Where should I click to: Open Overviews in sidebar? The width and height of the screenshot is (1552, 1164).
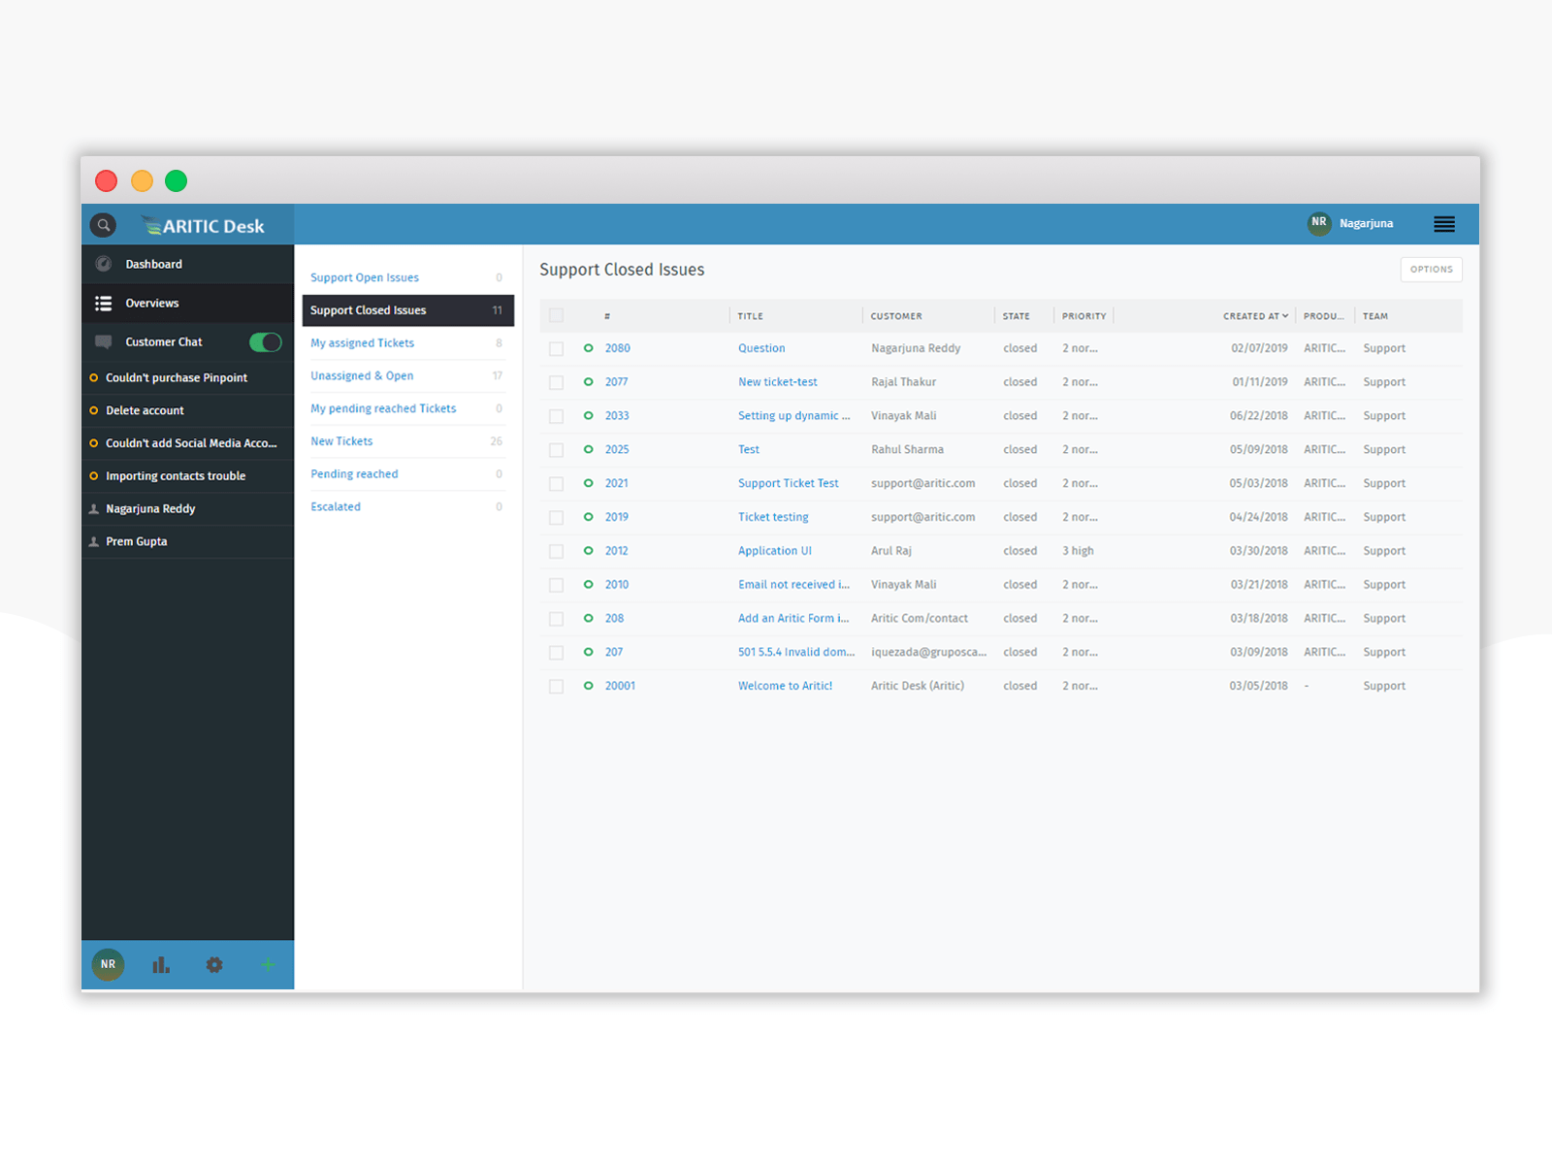[x=187, y=304]
